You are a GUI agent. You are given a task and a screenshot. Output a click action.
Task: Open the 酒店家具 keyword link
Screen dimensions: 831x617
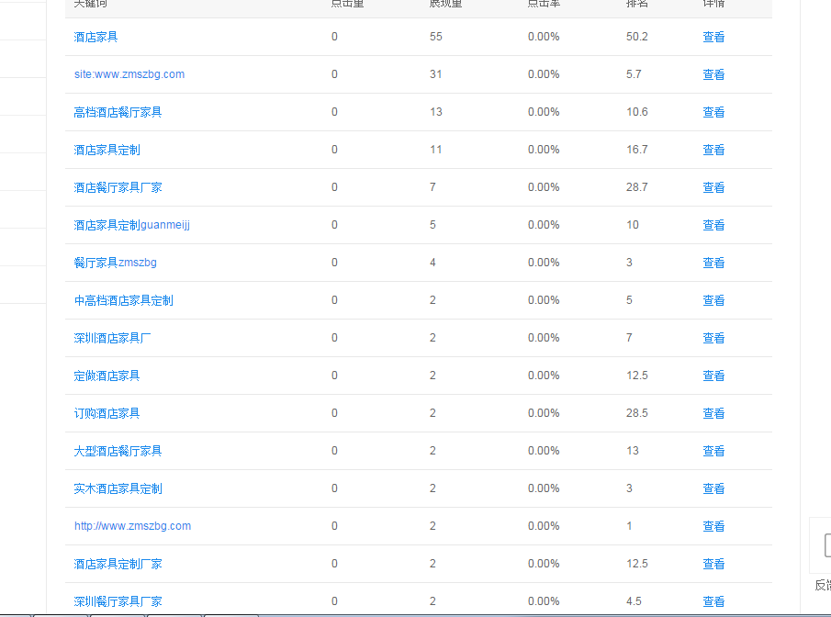point(95,37)
